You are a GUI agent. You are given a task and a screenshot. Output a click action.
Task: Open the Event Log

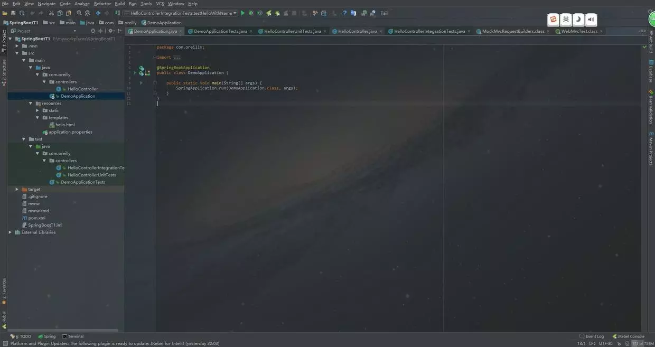[x=592, y=336]
